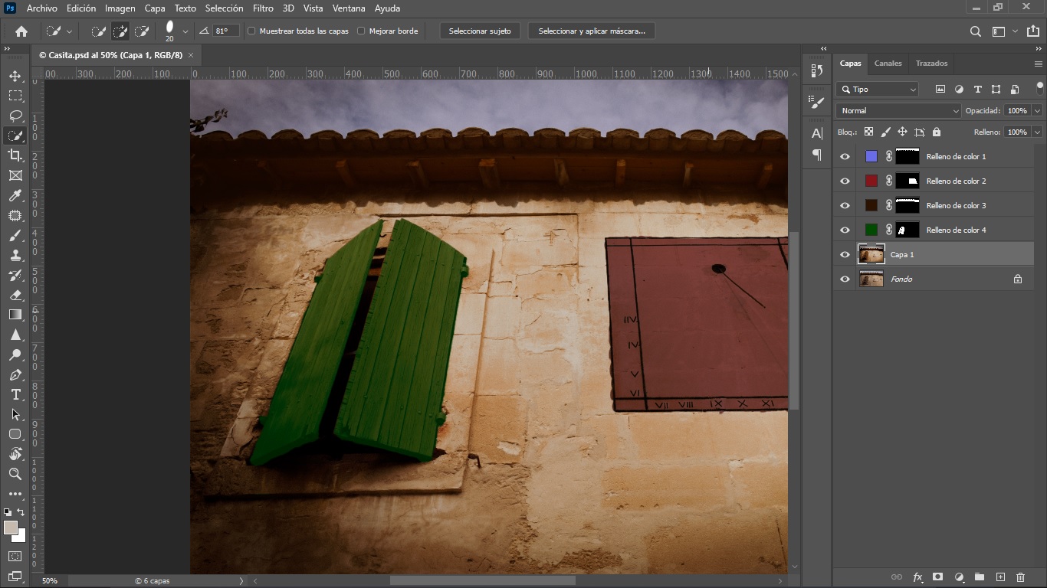Select the Path Selection tool
1047x588 pixels.
15,414
